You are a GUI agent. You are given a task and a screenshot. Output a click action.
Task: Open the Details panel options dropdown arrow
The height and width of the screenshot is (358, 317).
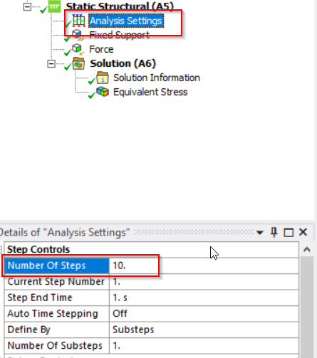coord(260,232)
